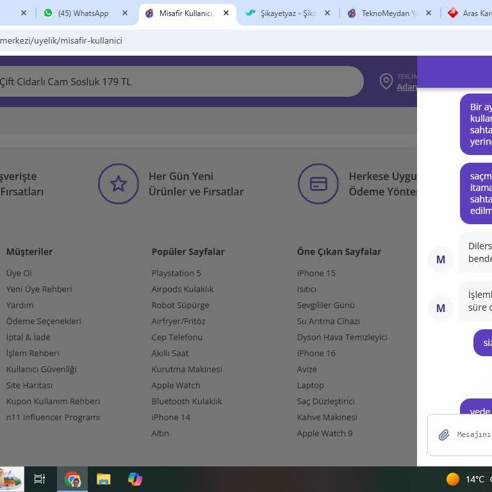Viewport: 492px width, 492px height.
Task: Select the Misafir Kullanıcı tab
Action: click(x=186, y=13)
